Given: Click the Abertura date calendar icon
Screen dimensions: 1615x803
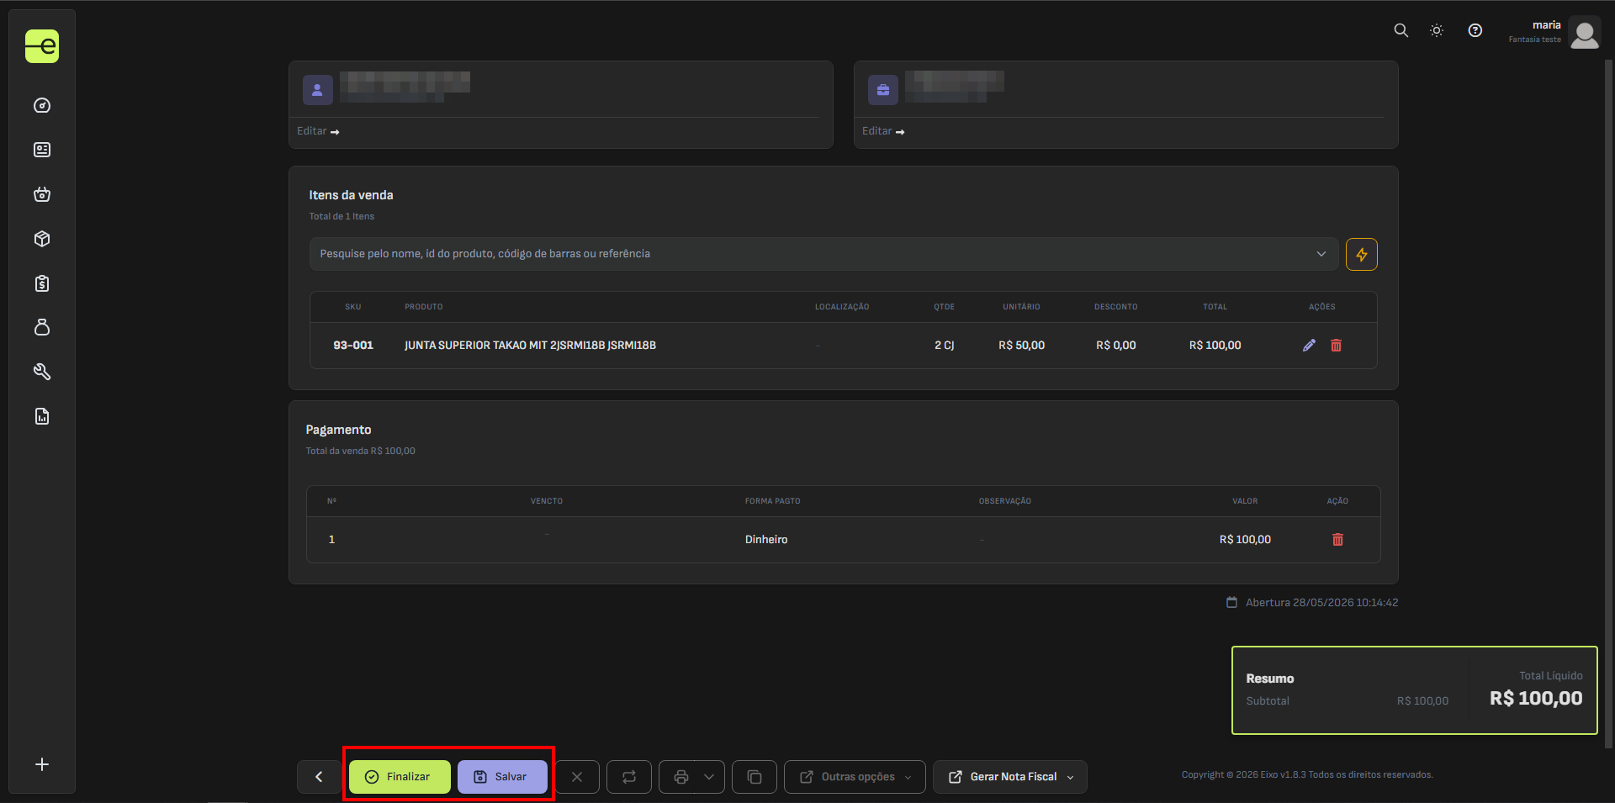Looking at the screenshot, I should pyautogui.click(x=1232, y=603).
